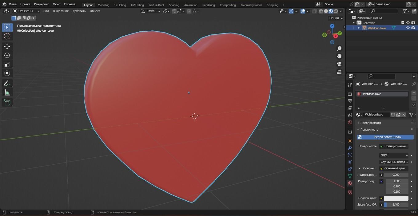Hide Web Icon Love object in viewport
The width and height of the screenshot is (418, 216).
click(408, 28)
